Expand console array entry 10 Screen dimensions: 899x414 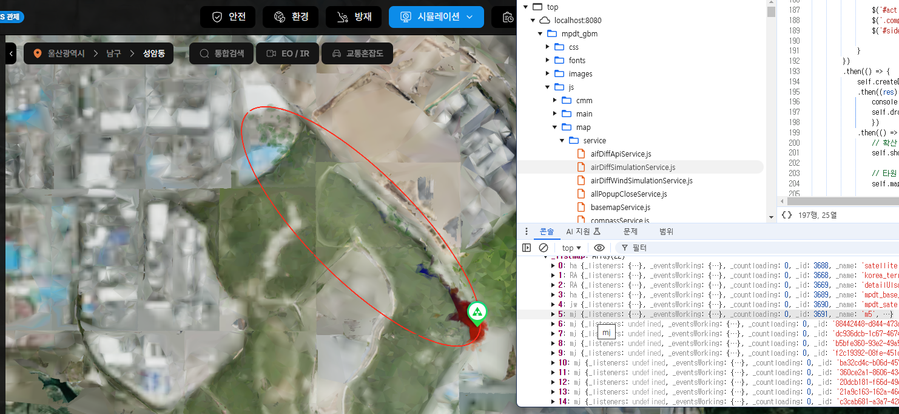tap(553, 362)
